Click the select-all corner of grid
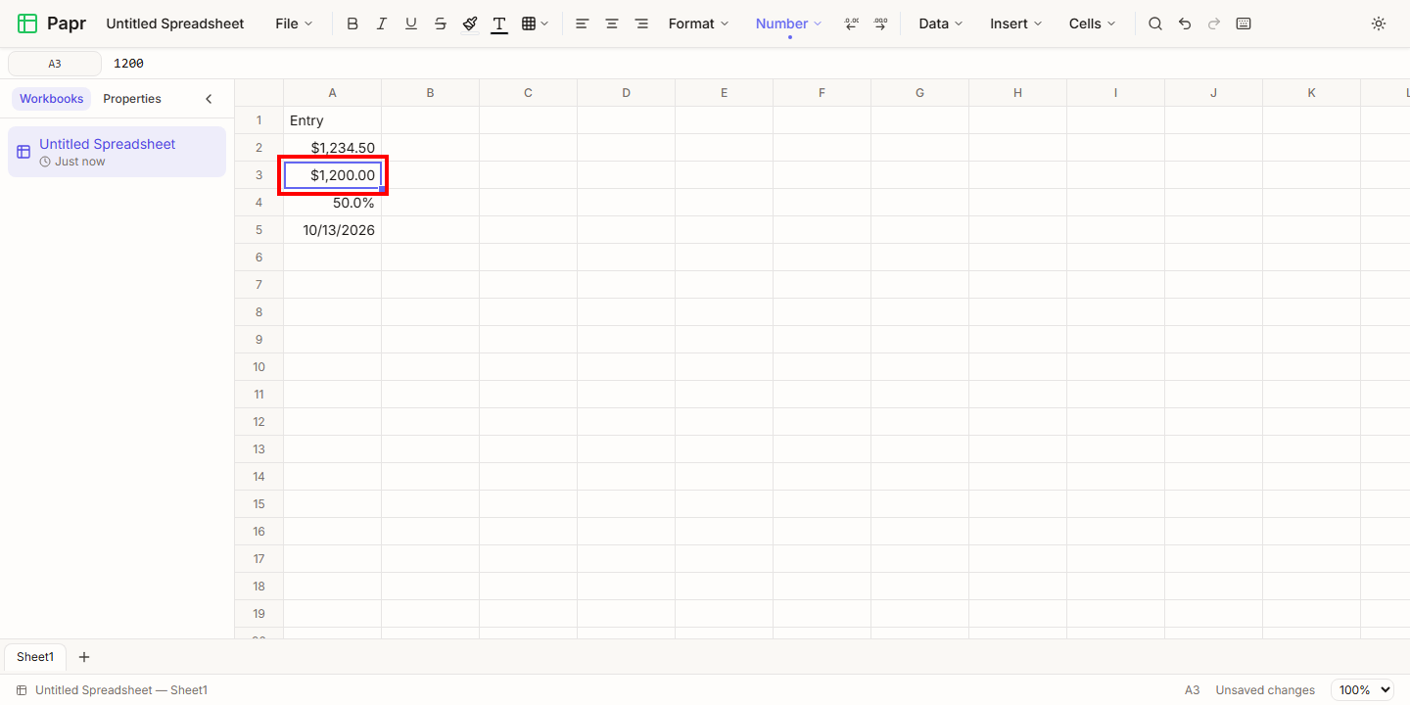The height and width of the screenshot is (705, 1410). coord(259,93)
